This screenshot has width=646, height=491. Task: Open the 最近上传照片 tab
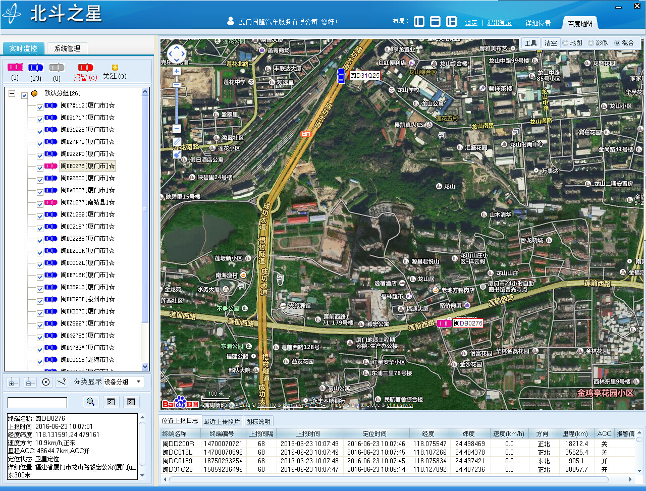point(222,421)
